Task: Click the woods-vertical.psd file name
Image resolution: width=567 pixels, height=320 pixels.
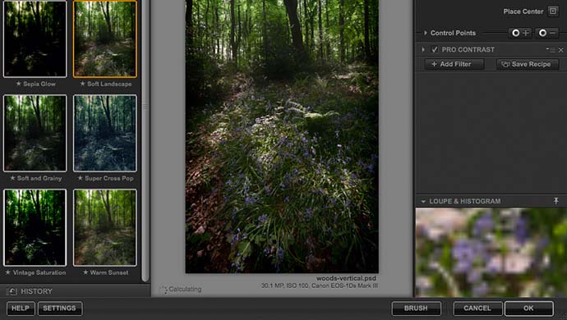Action: (x=346, y=278)
